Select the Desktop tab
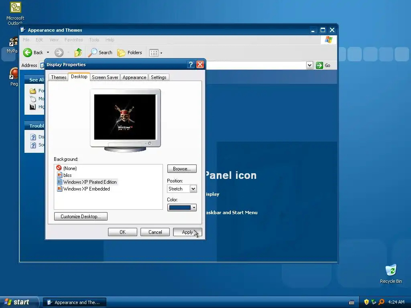Image resolution: width=411 pixels, height=308 pixels. [79, 77]
